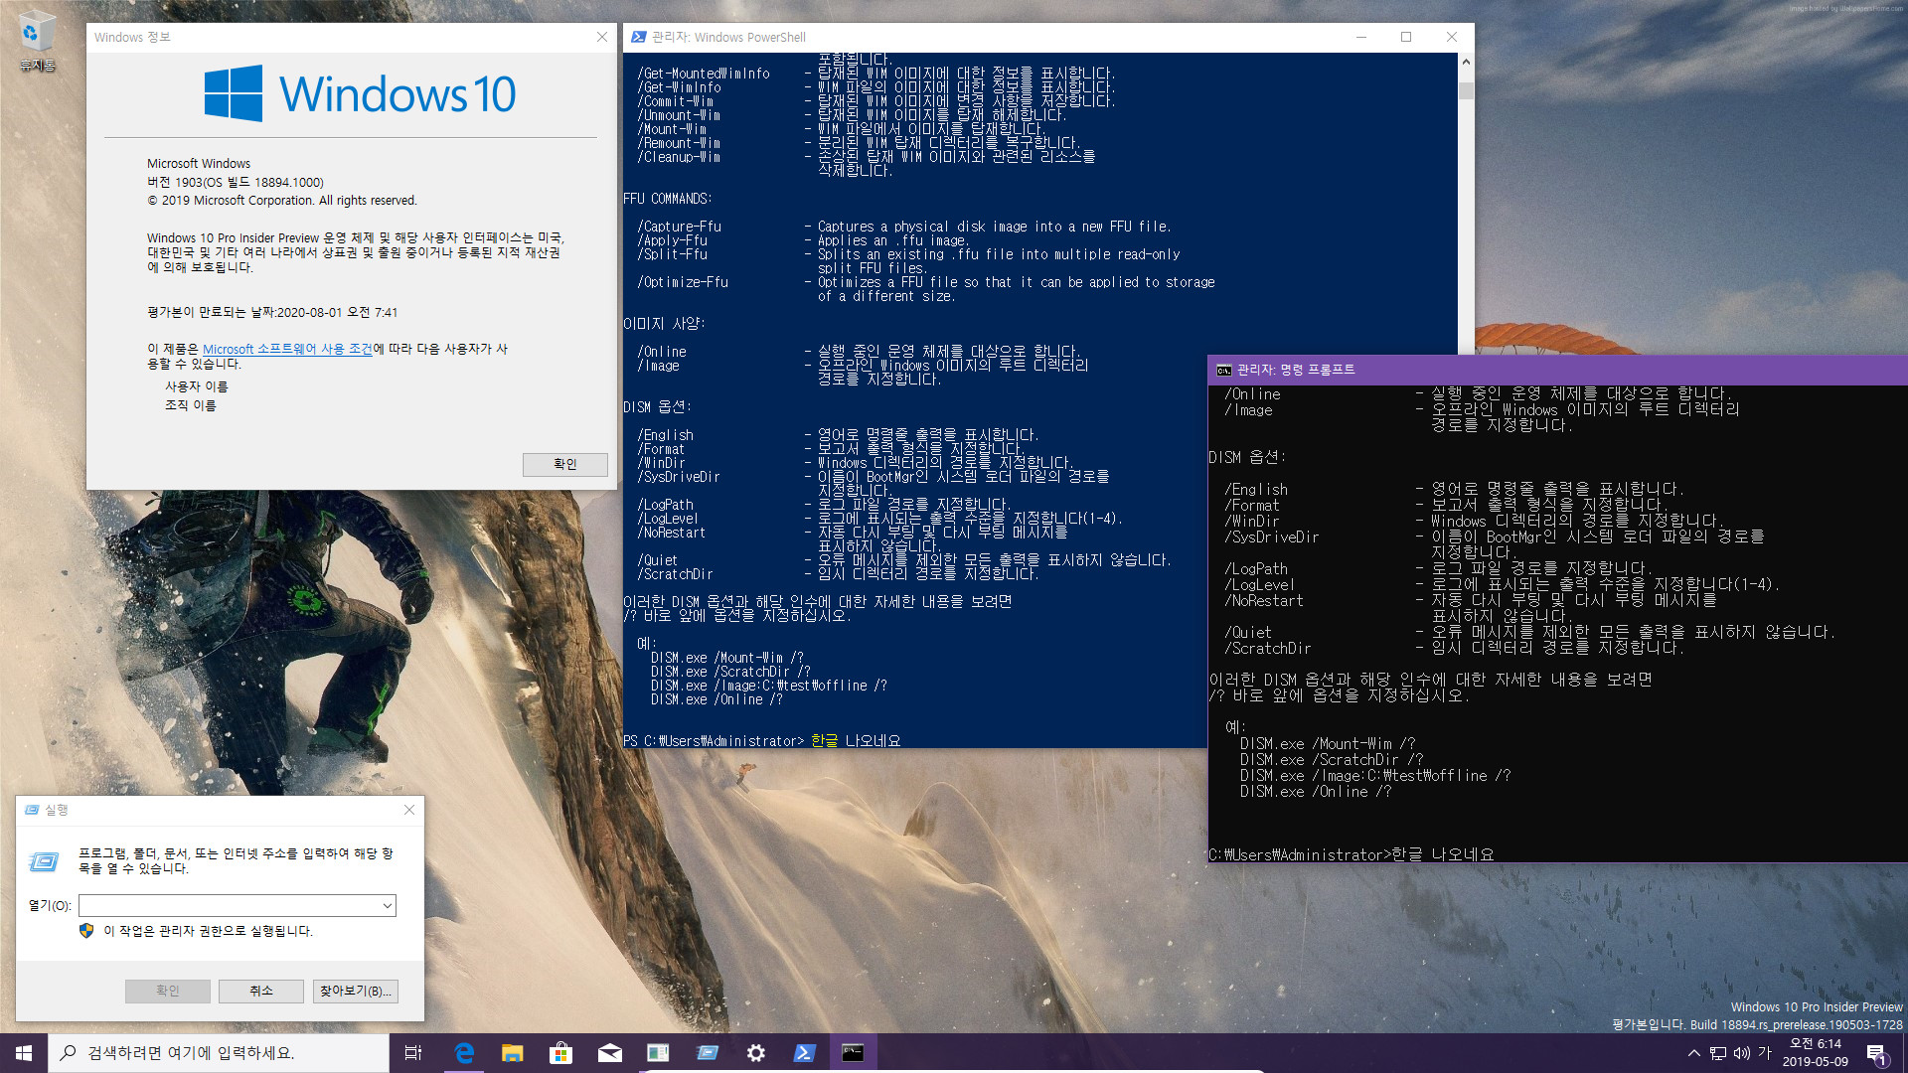
Task: Click the taskbar search box
Action: (219, 1053)
